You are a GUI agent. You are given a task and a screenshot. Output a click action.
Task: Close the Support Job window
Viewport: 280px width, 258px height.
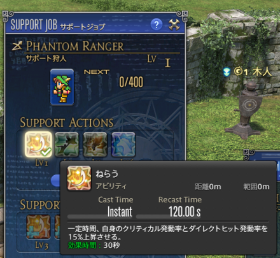point(174,25)
